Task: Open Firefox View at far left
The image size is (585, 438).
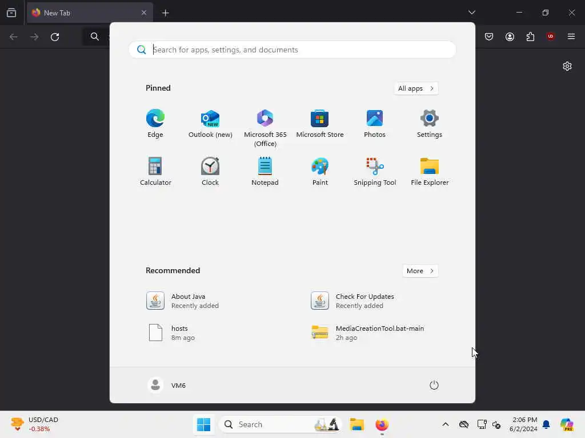Action: (11, 13)
